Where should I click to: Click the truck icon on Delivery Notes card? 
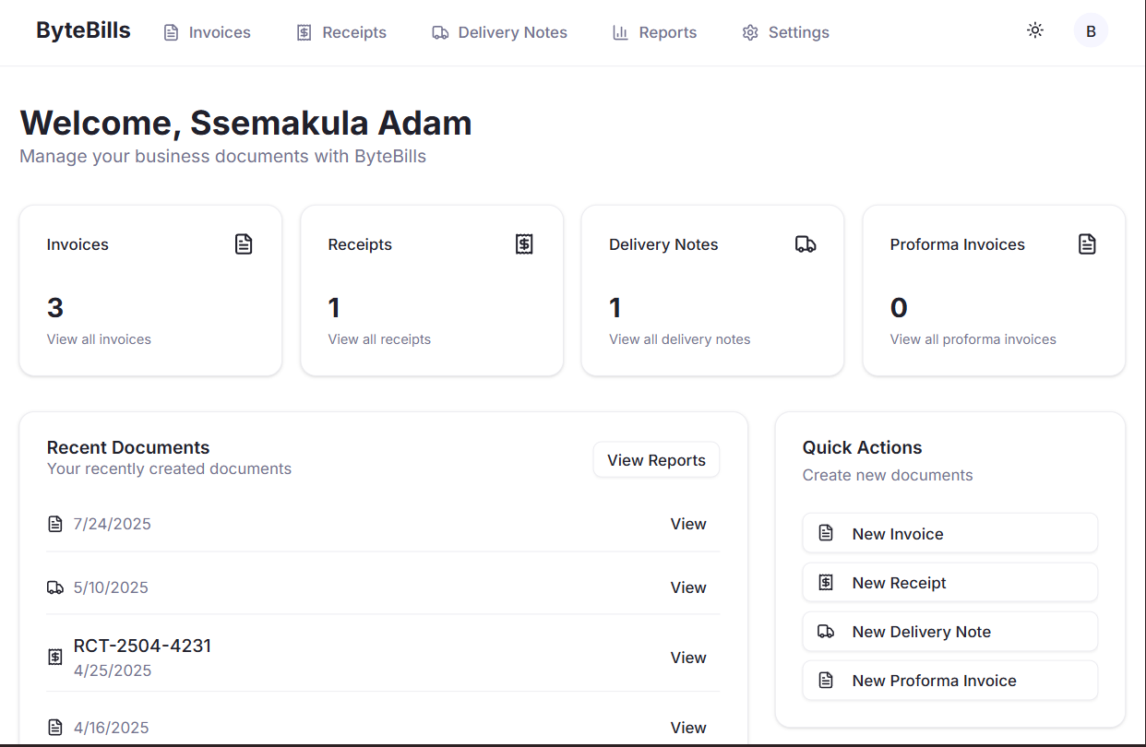tap(806, 244)
